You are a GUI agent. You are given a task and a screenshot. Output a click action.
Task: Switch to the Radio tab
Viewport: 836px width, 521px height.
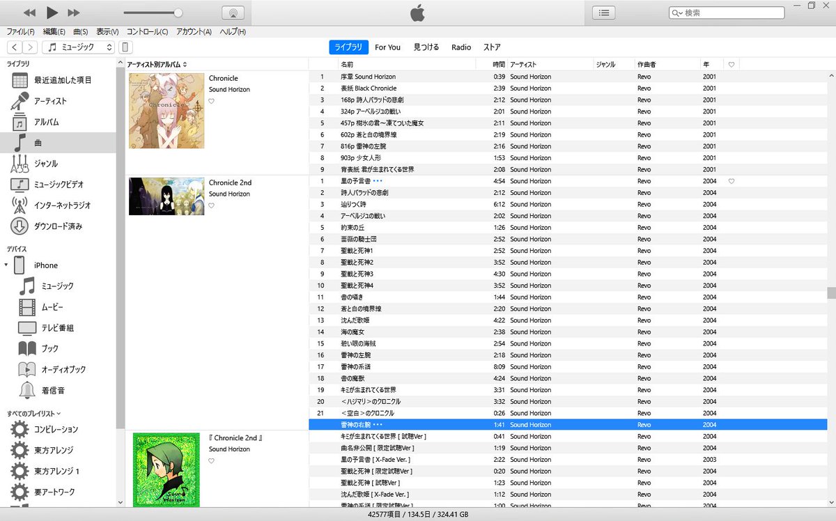461,47
